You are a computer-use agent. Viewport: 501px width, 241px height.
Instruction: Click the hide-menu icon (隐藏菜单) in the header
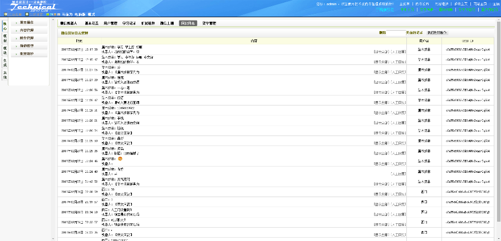coord(6,14)
